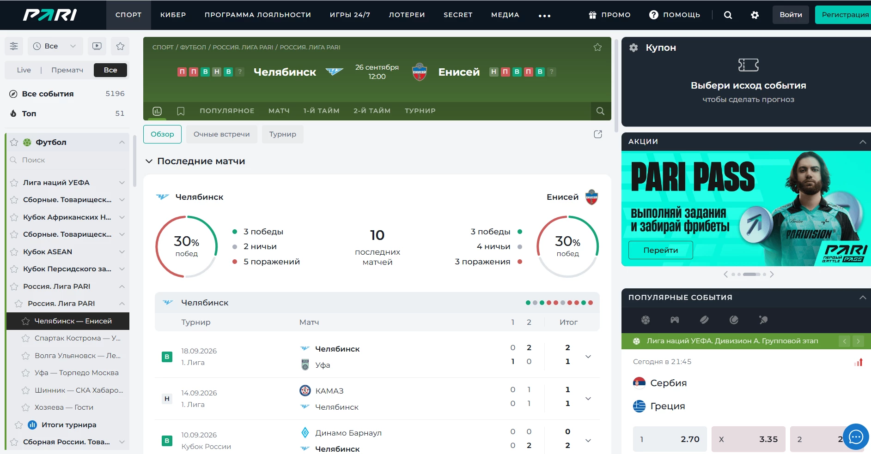Open statistics in external window icon
The image size is (871, 454).
pyautogui.click(x=598, y=134)
